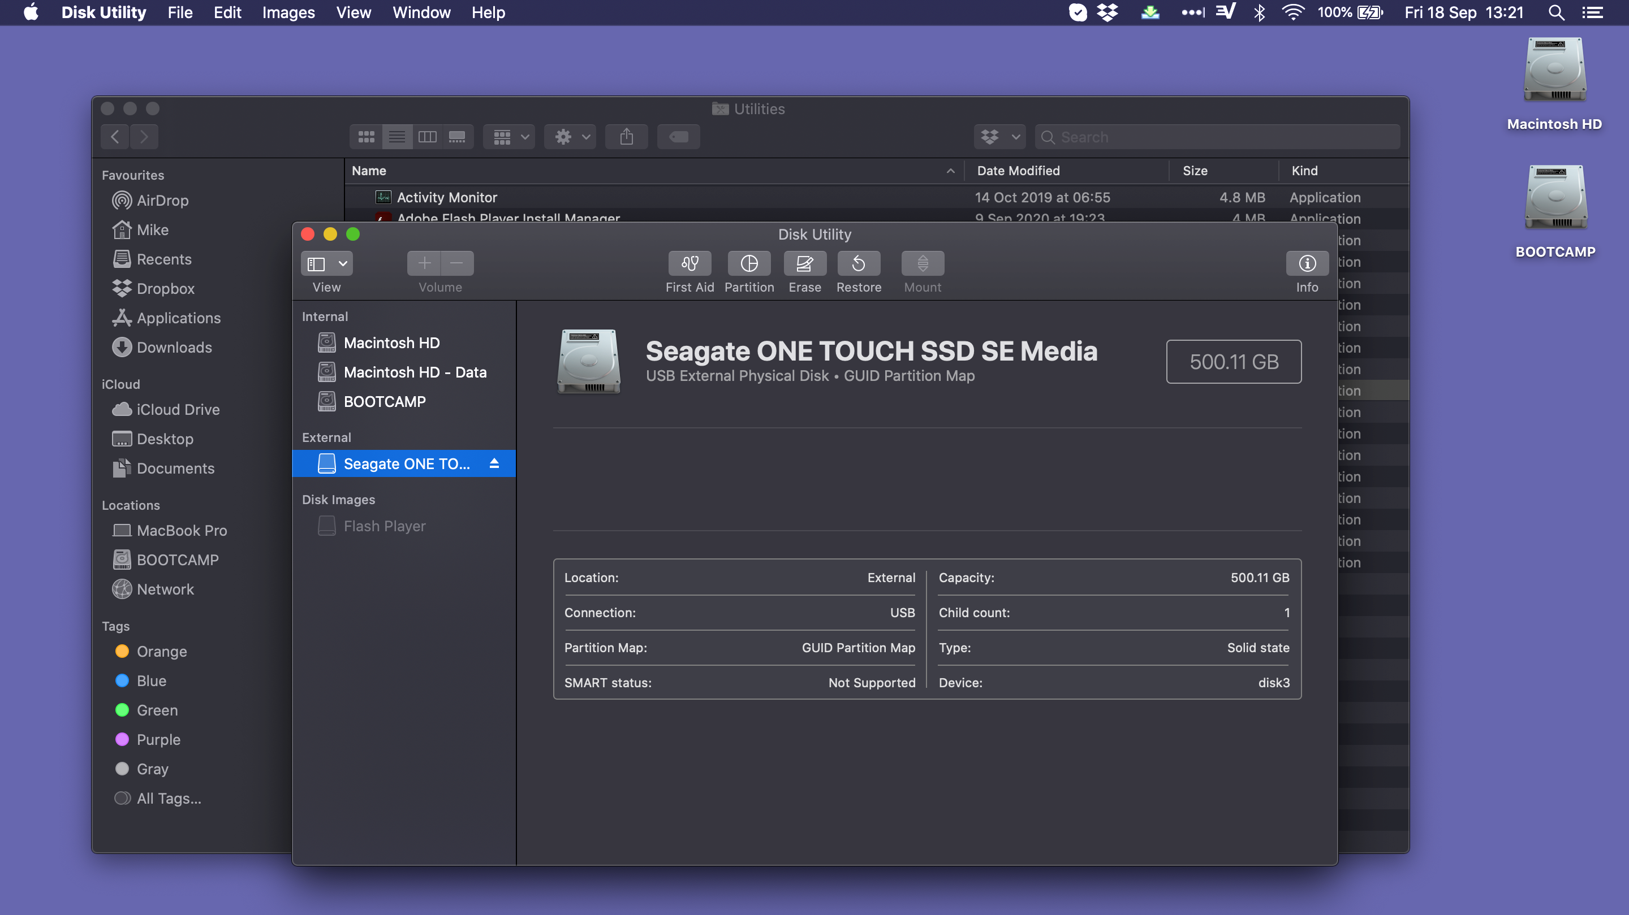Open AirDrop in Finder sidebar
This screenshot has width=1629, height=915.
(162, 200)
